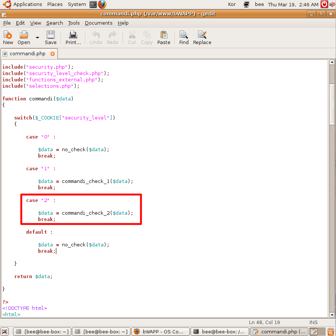Close the commandi.php tab with its orange X
The height and width of the screenshot is (336, 336).
click(53, 54)
